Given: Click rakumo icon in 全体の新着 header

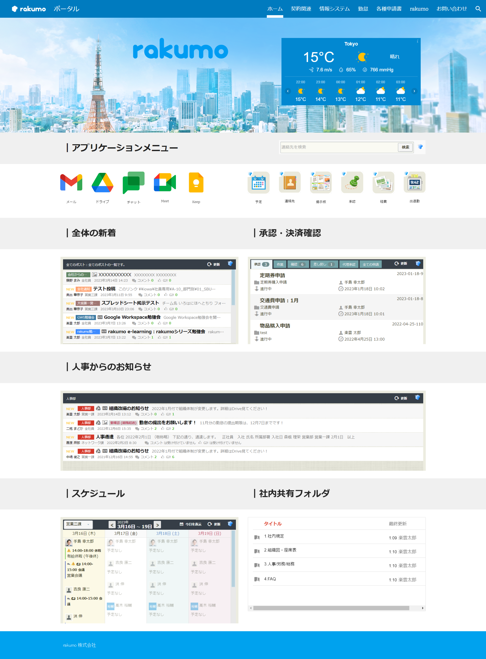Looking at the screenshot, I should [230, 264].
